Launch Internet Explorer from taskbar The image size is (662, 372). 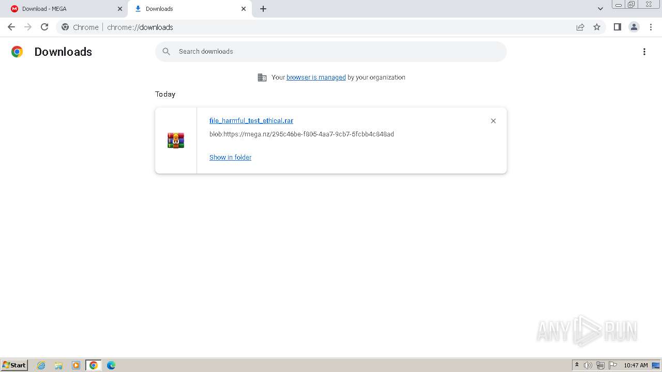point(41,365)
